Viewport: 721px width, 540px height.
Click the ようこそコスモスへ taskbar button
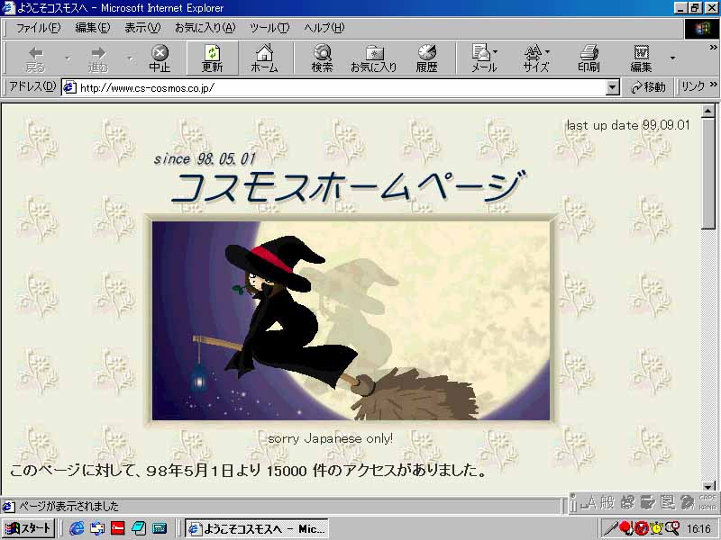coord(258,528)
